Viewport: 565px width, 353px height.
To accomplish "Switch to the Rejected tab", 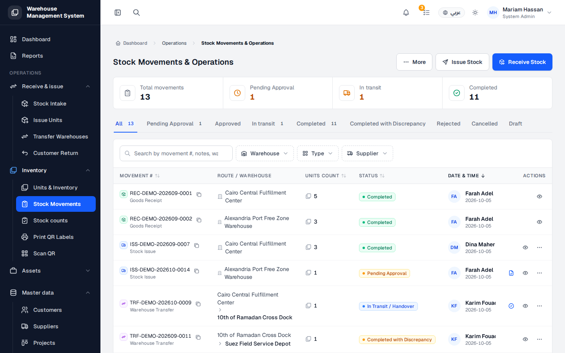I will (x=448, y=124).
